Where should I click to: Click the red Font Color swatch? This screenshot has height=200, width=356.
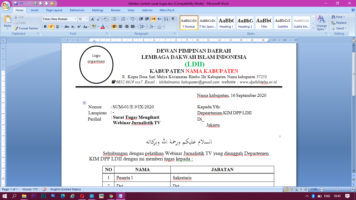click(103, 27)
